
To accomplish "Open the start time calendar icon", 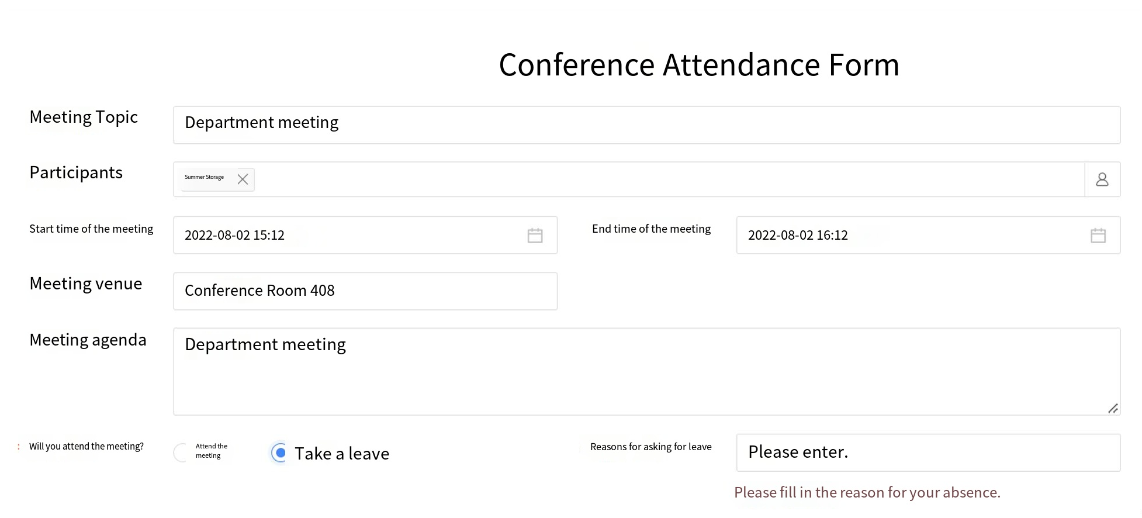I will point(535,236).
